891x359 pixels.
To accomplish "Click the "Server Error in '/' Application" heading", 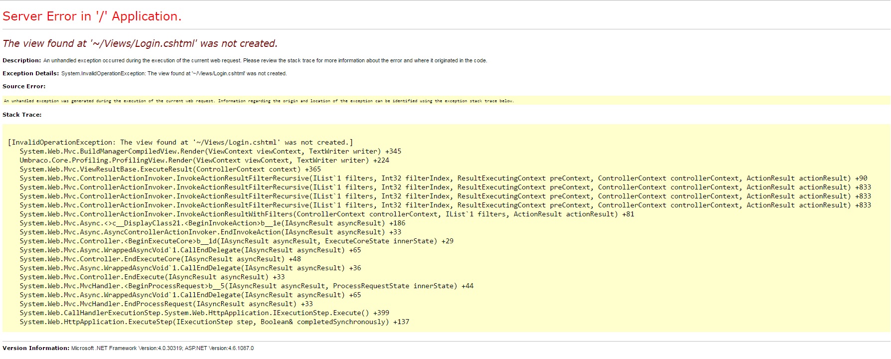I will tap(92, 16).
